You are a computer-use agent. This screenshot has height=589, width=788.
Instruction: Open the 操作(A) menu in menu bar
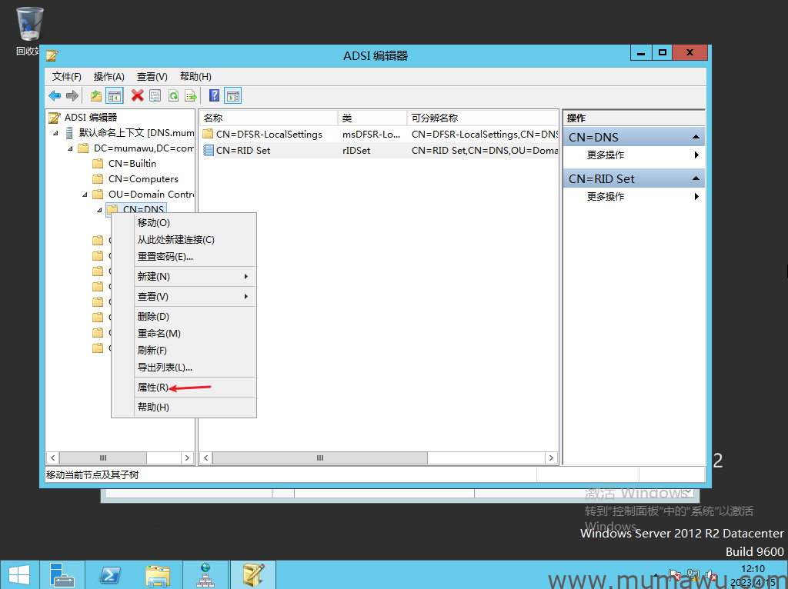[x=109, y=76]
